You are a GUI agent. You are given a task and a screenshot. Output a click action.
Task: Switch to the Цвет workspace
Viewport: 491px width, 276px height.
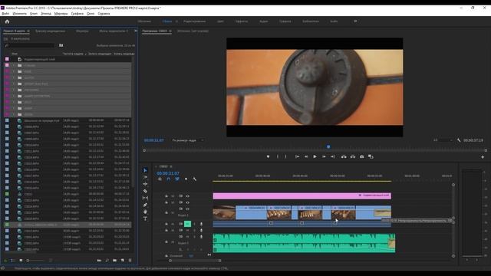tap(220, 21)
